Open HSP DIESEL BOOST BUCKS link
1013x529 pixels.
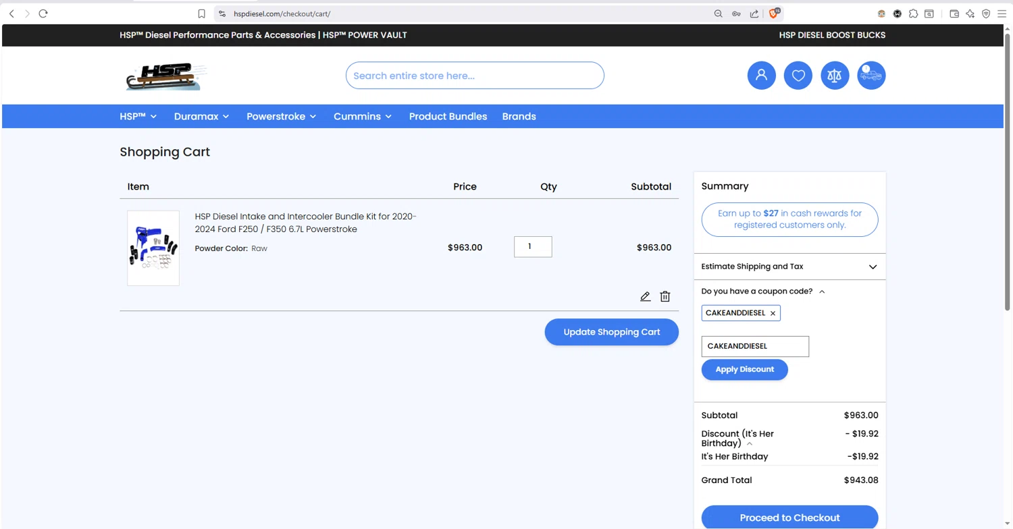click(832, 35)
